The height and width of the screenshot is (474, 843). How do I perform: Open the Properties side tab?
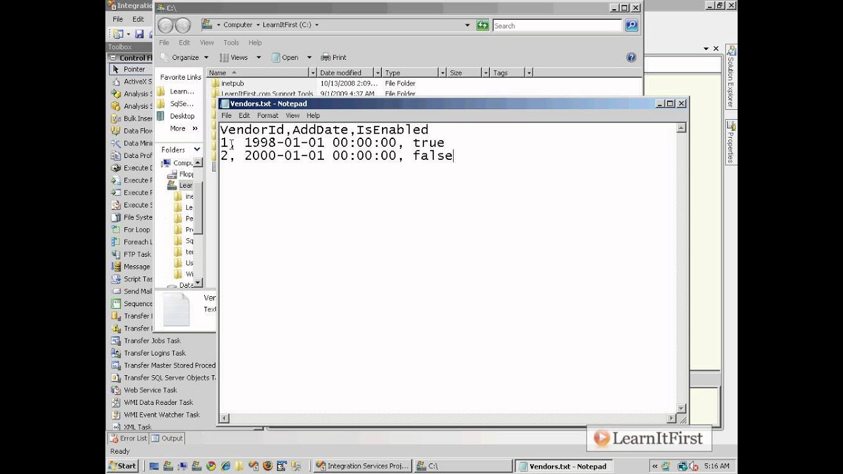[730, 142]
